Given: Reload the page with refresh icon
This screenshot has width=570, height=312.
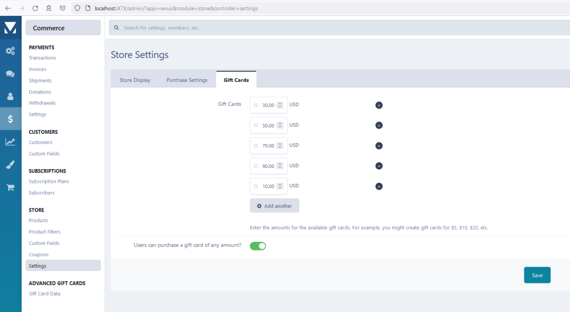Looking at the screenshot, I should pos(35,8).
